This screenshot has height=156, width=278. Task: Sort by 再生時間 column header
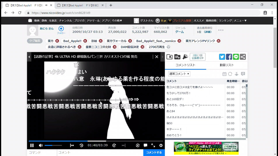click(233, 81)
